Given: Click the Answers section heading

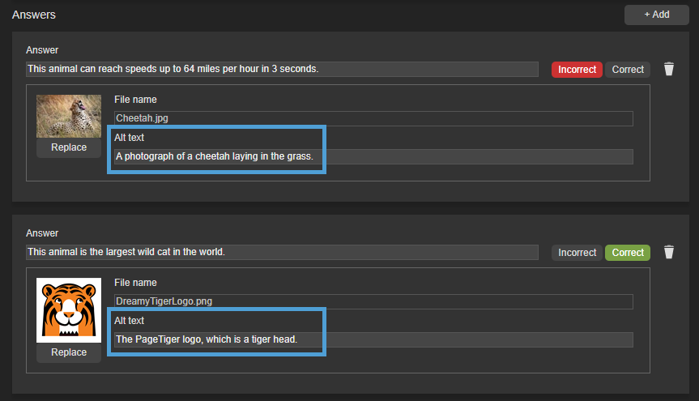Looking at the screenshot, I should [x=34, y=15].
